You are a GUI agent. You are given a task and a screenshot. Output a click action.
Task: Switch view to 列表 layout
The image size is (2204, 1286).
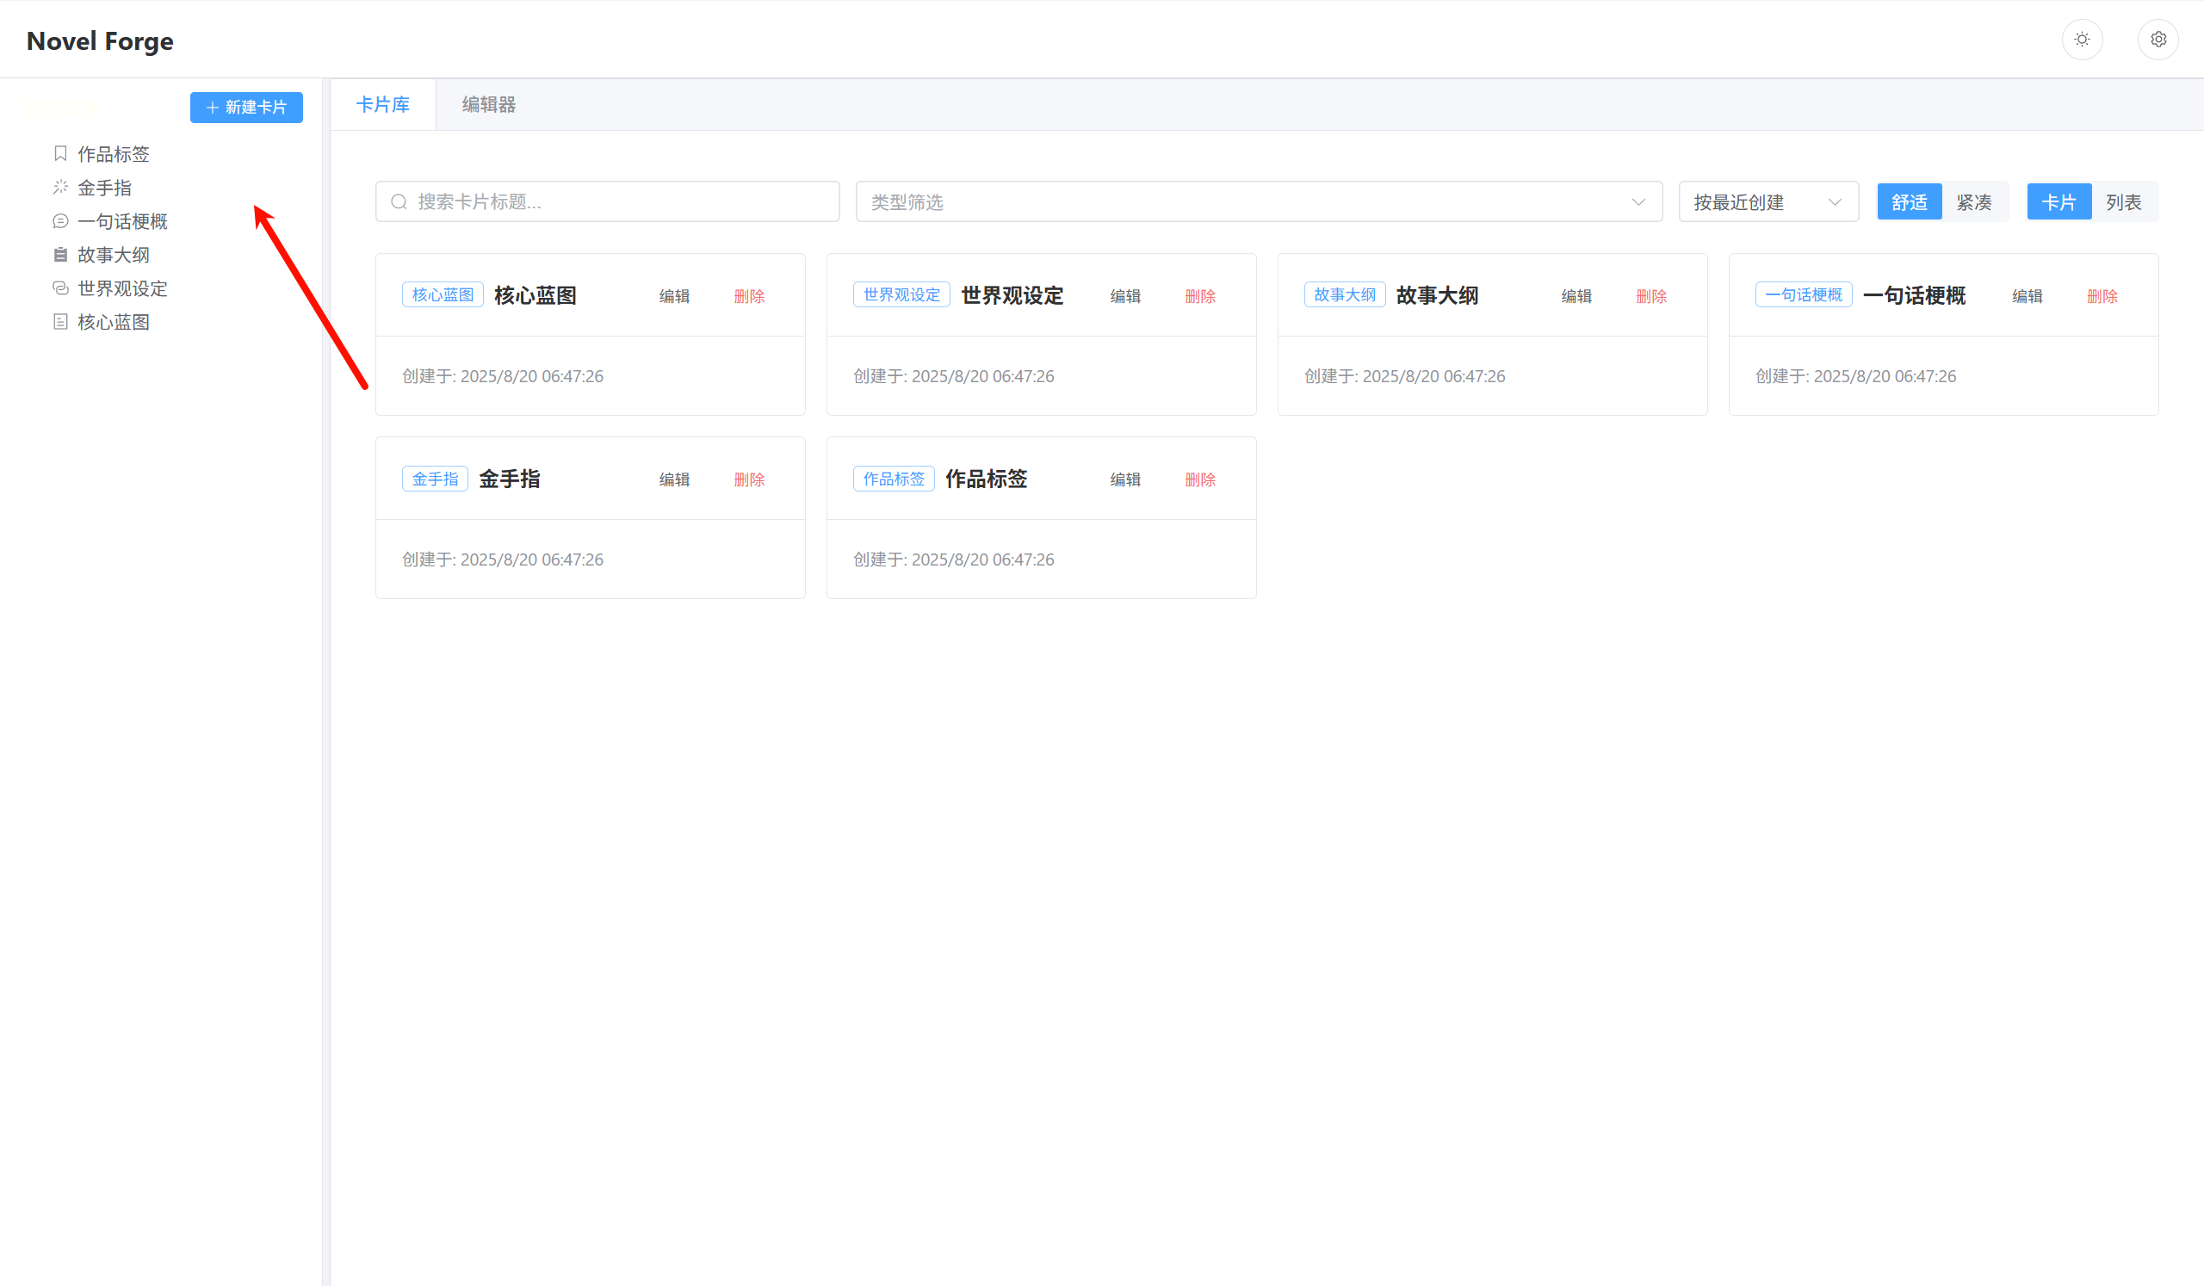tap(2124, 202)
